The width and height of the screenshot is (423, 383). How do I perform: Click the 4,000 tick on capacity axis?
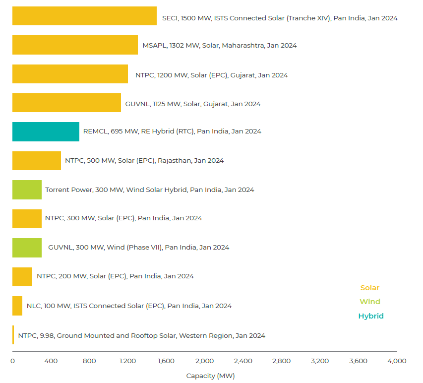[x=397, y=361]
